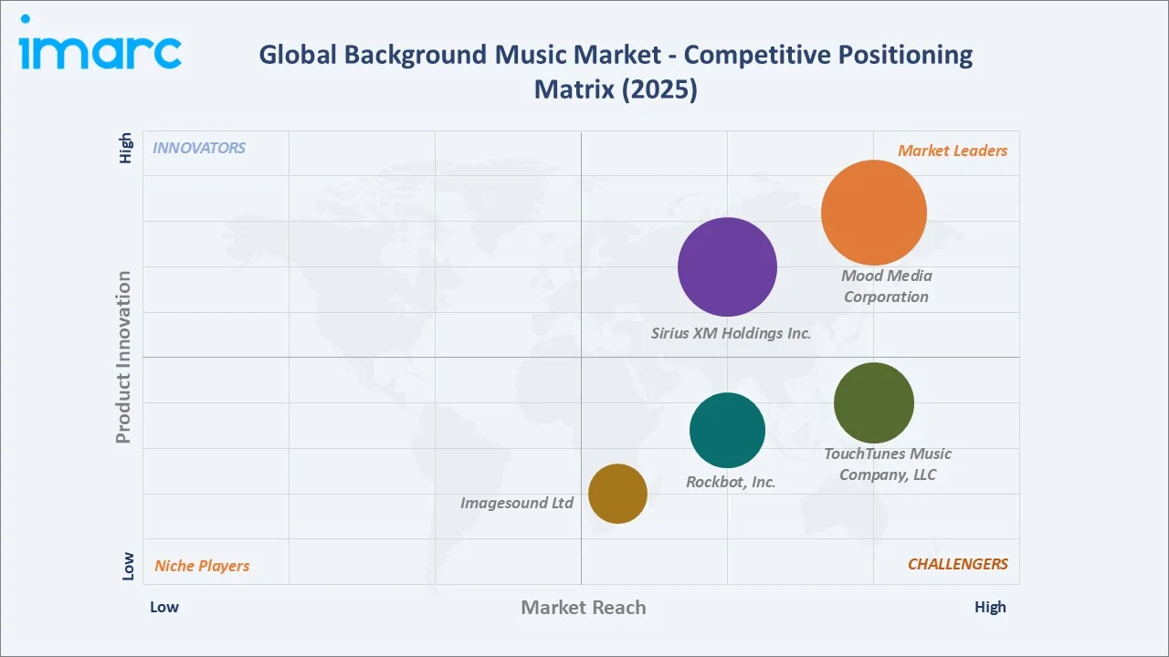Click the Niche Players quadrant label
The image size is (1169, 657).
tap(202, 566)
